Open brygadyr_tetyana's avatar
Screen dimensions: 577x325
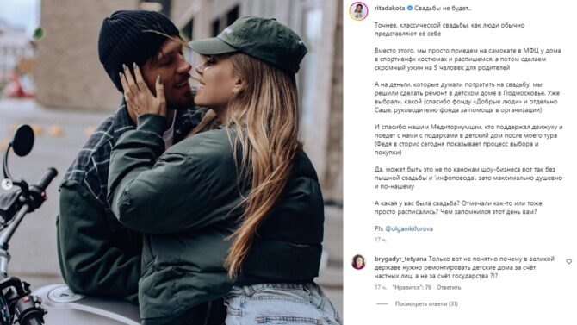coord(358,262)
